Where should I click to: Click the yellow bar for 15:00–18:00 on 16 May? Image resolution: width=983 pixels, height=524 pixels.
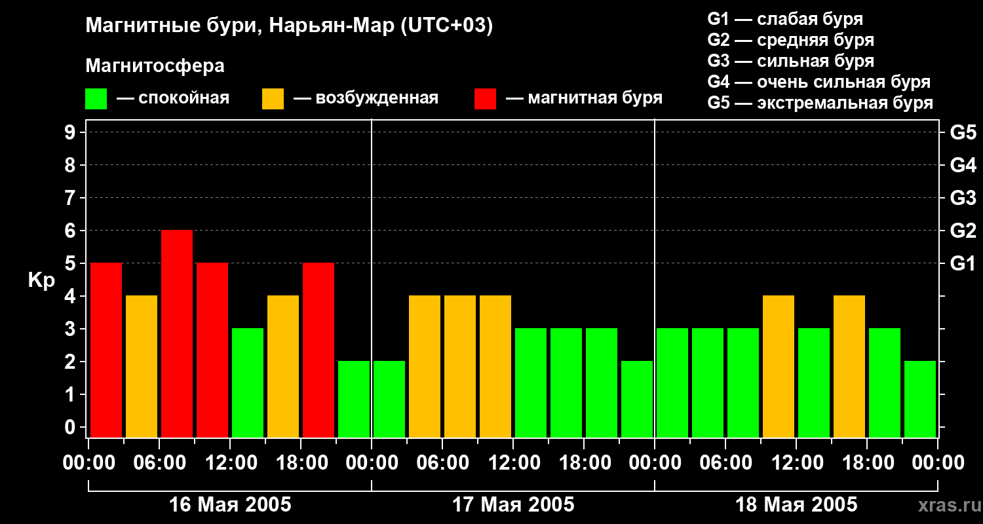(283, 366)
